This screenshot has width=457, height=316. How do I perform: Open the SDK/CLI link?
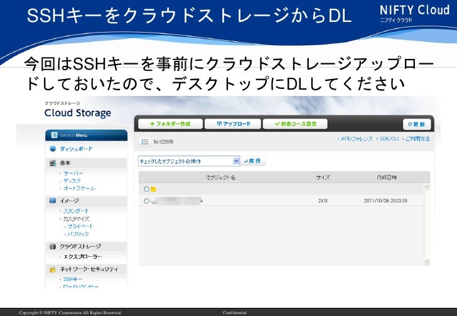click(389, 139)
